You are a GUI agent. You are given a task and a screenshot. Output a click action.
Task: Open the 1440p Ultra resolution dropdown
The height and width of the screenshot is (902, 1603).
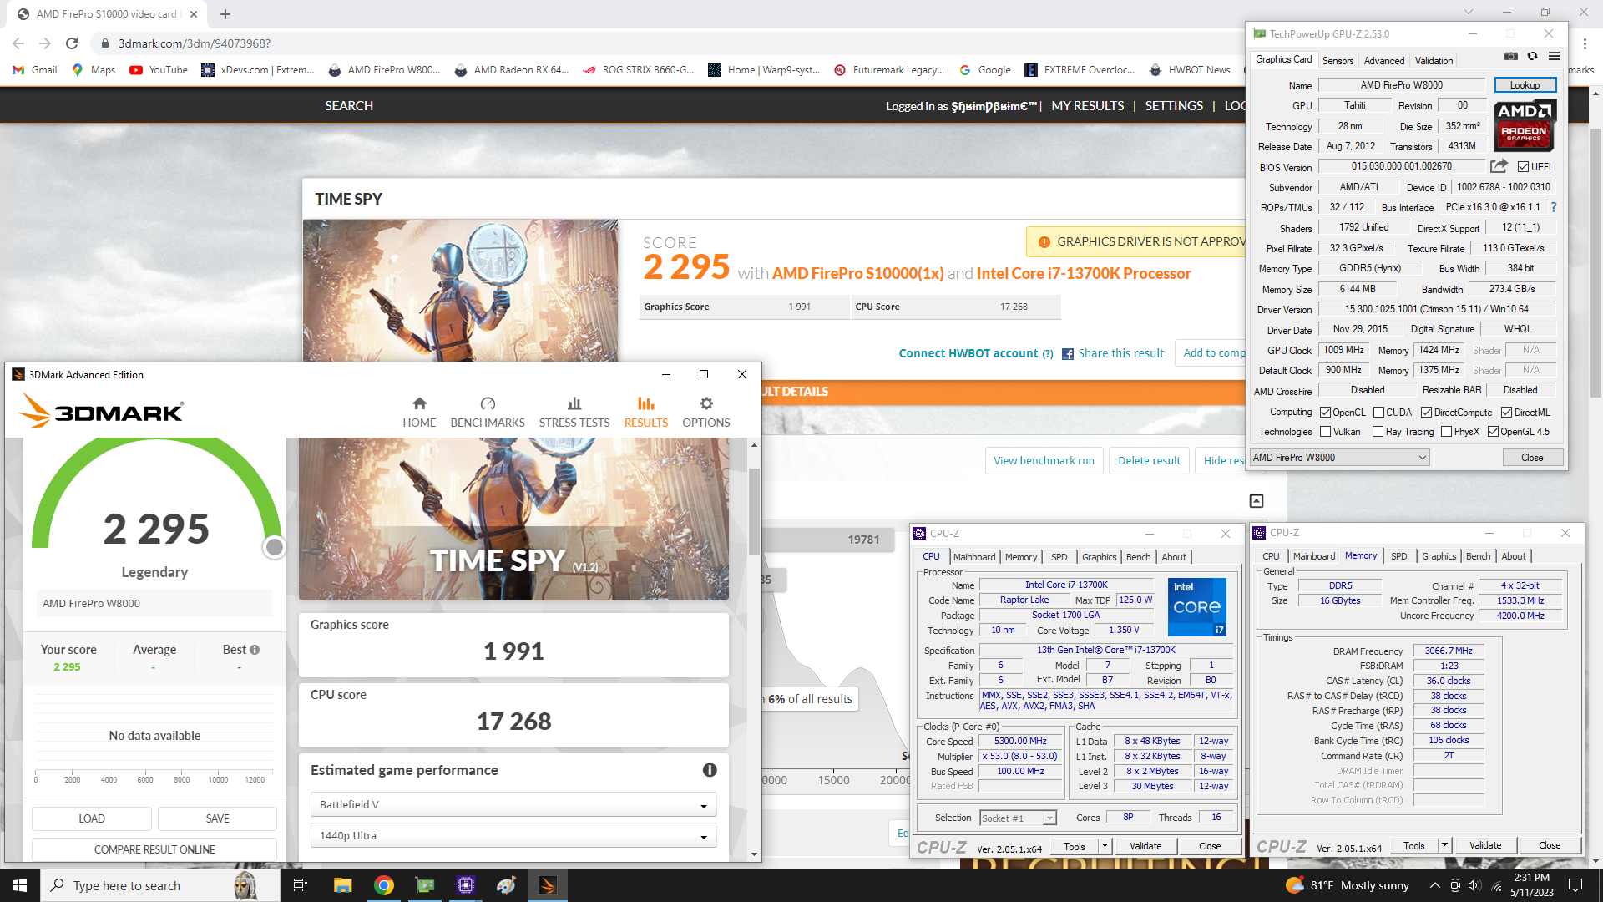513,835
